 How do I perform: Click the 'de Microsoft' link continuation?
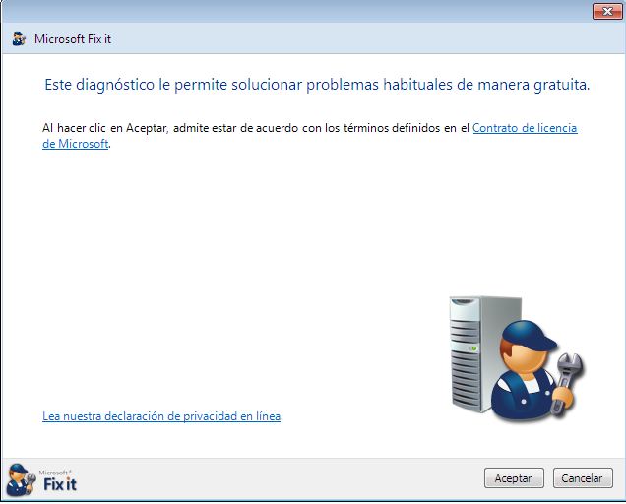click(x=76, y=144)
